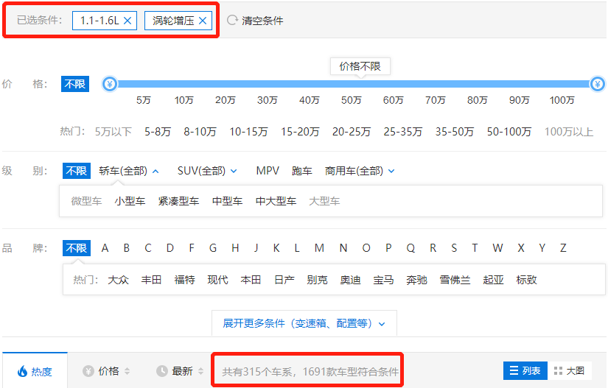The height and width of the screenshot is (388, 608).
Task: Click the 清空条件 refresh icon
Action: point(232,21)
